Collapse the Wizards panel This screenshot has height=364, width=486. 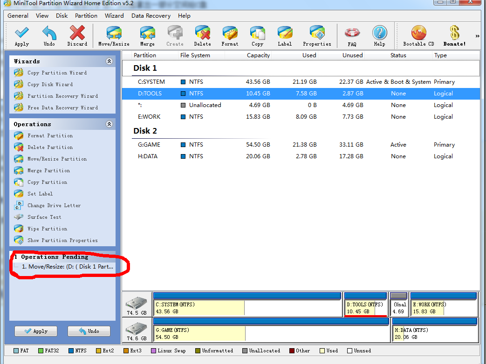(x=109, y=61)
